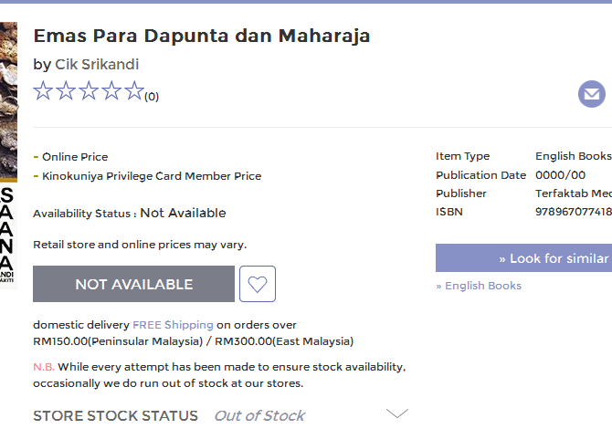Click the fifth rating star
Image resolution: width=612 pixels, height=429 pixels.
(133, 90)
